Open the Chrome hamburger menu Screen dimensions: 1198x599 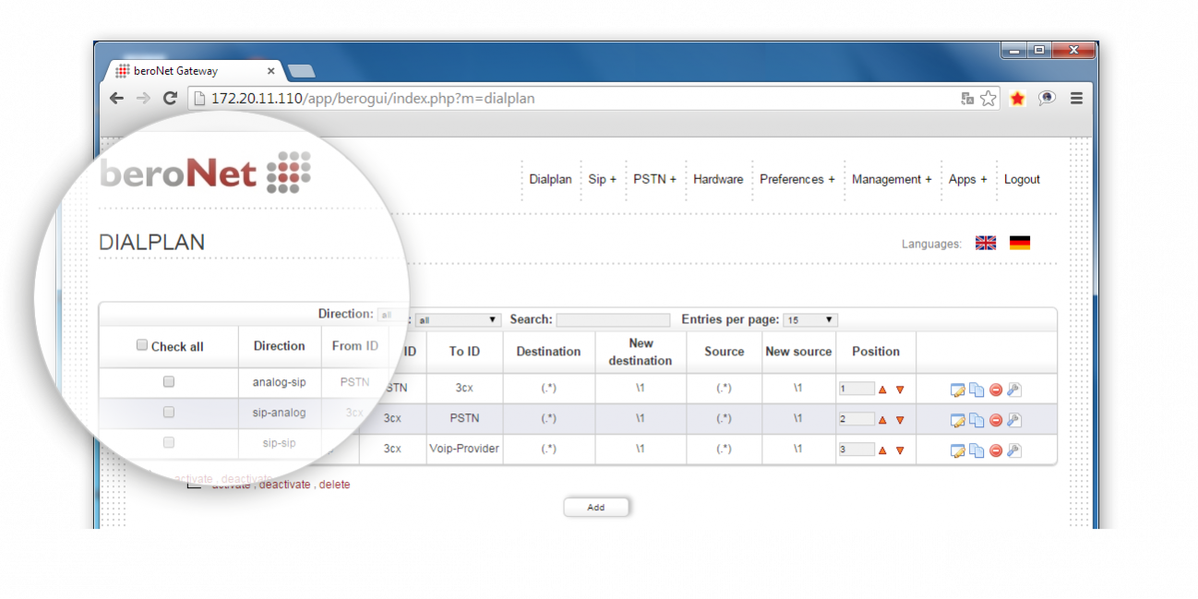pyautogui.click(x=1076, y=98)
